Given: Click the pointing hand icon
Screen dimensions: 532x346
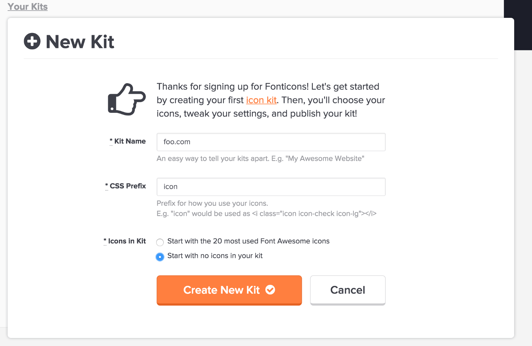Looking at the screenshot, I should coord(127,100).
